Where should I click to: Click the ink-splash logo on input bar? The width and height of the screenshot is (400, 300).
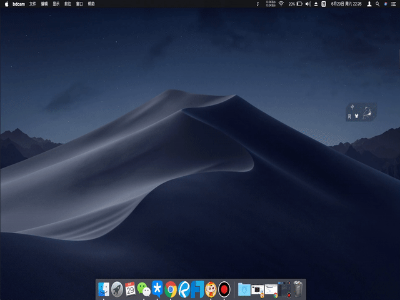(x=367, y=112)
